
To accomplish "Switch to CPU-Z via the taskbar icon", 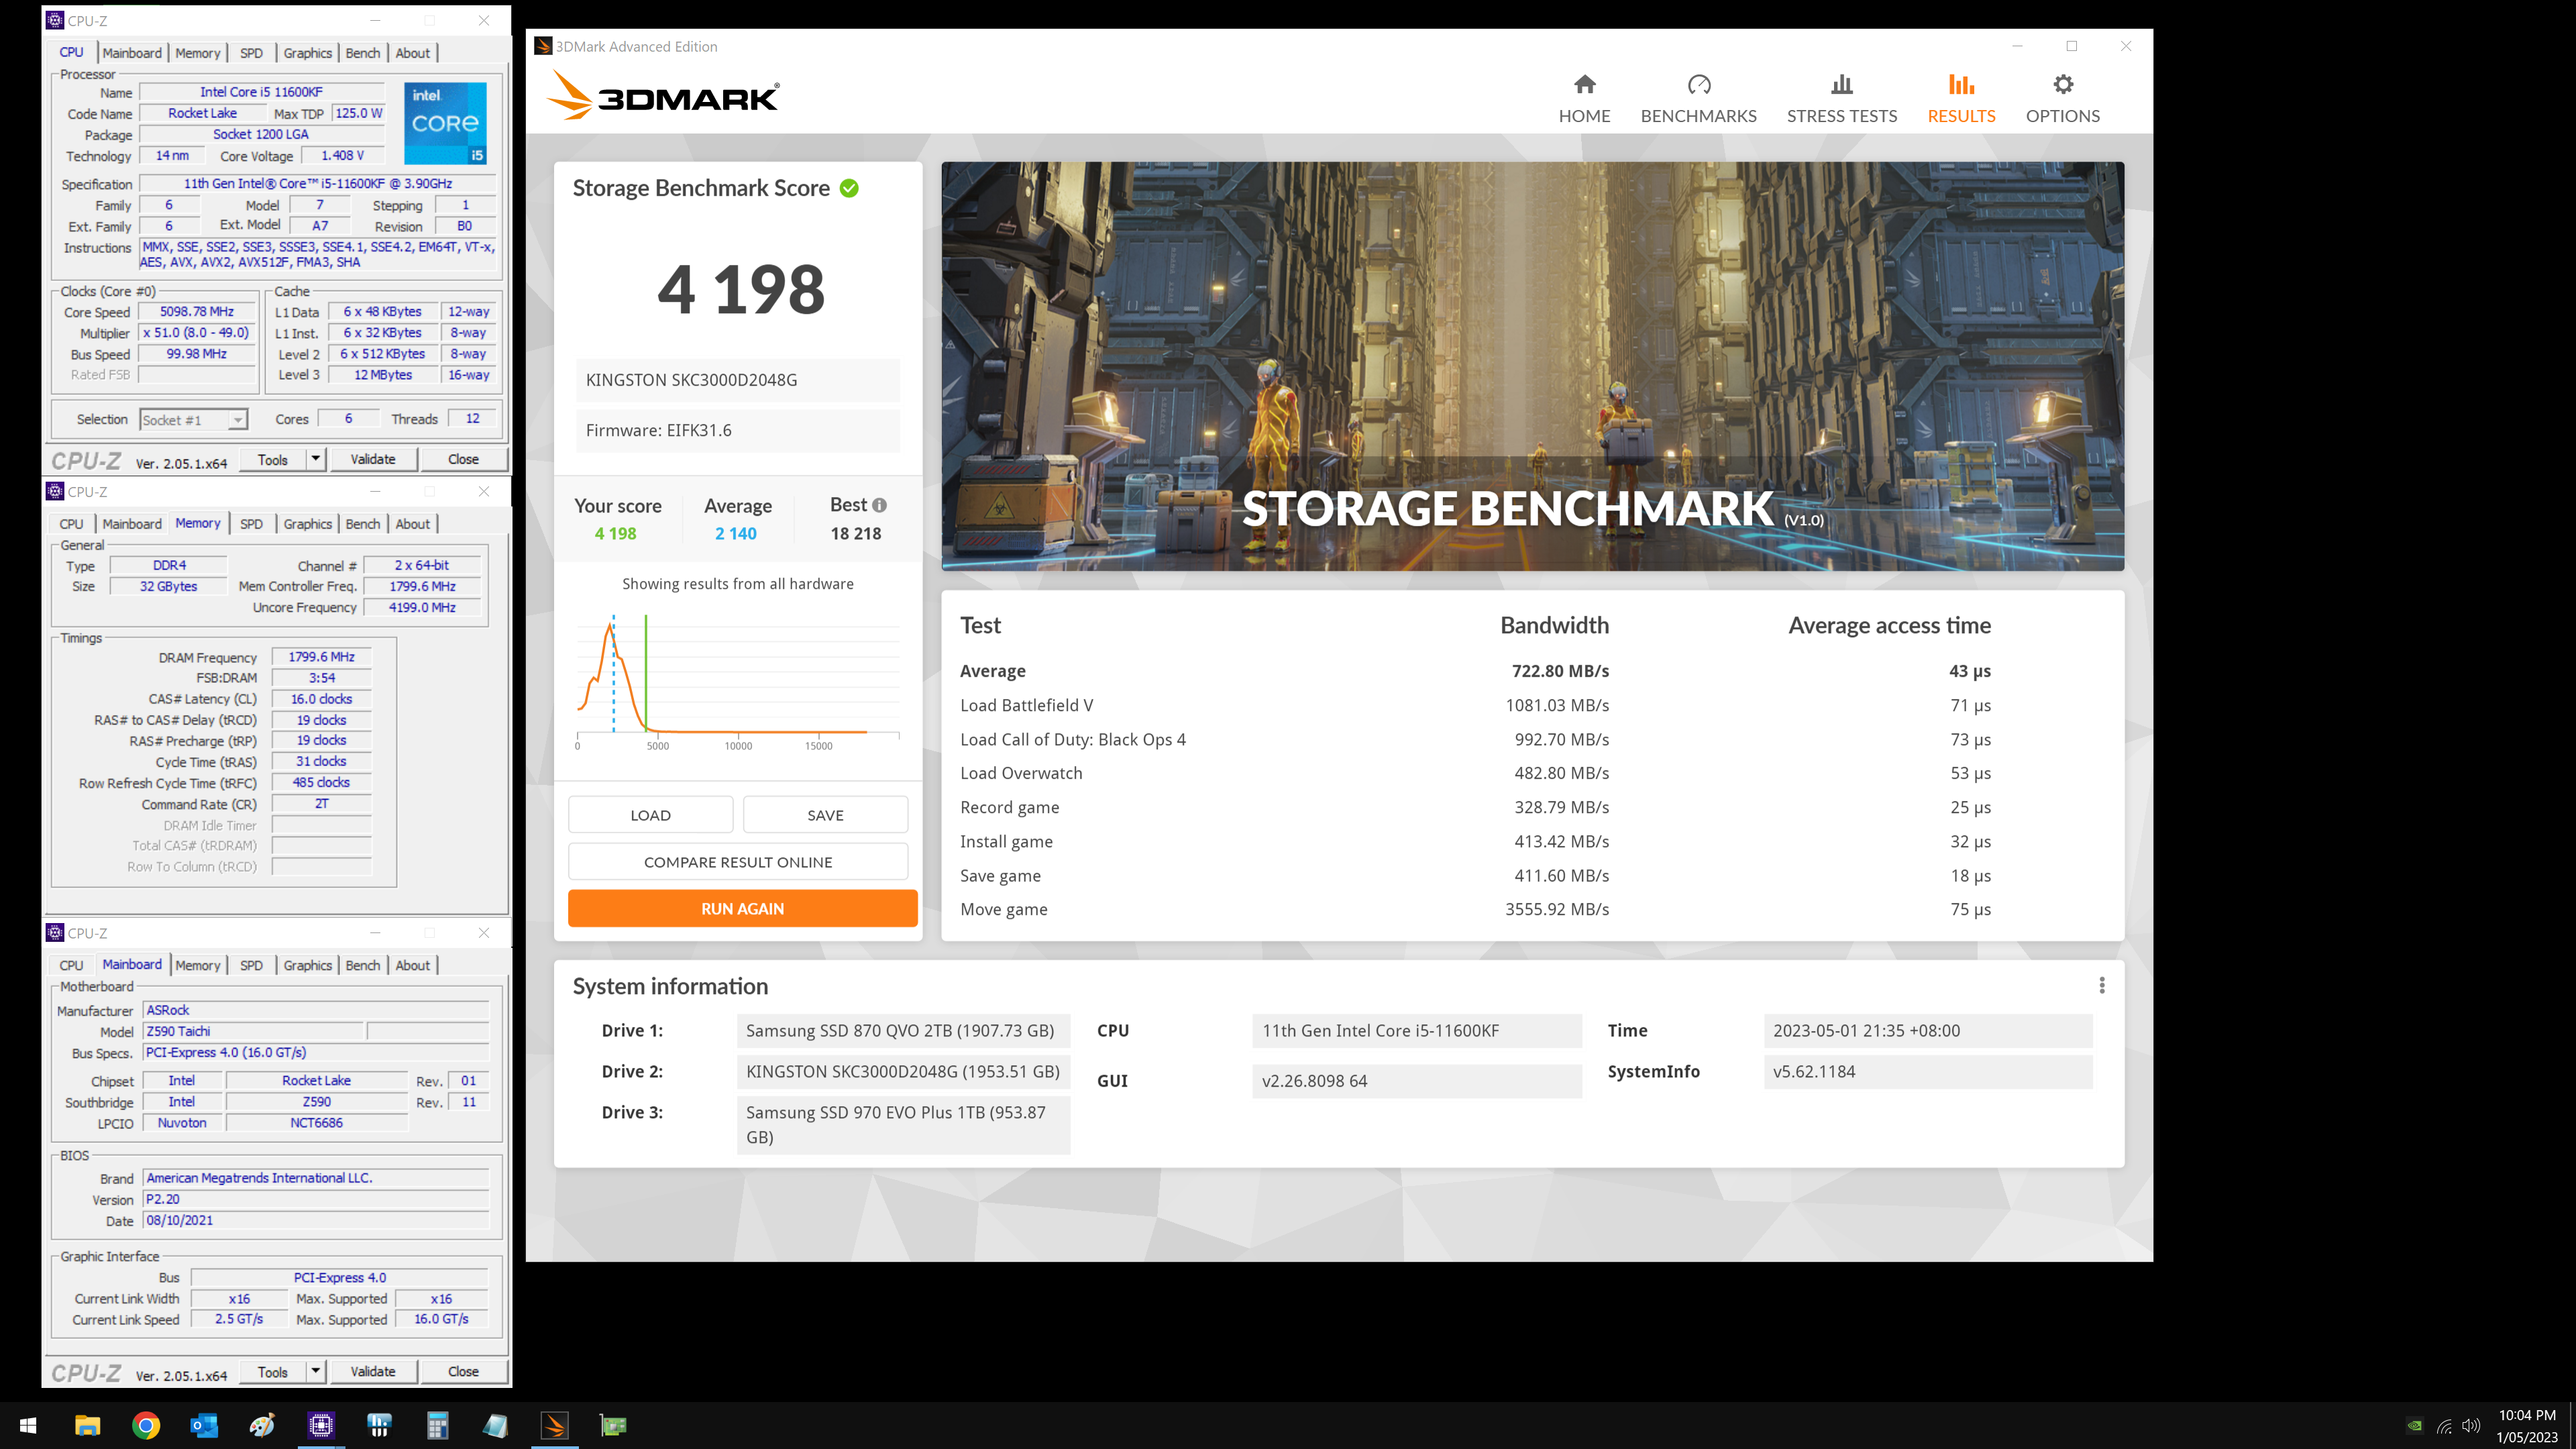I will tap(321, 1425).
